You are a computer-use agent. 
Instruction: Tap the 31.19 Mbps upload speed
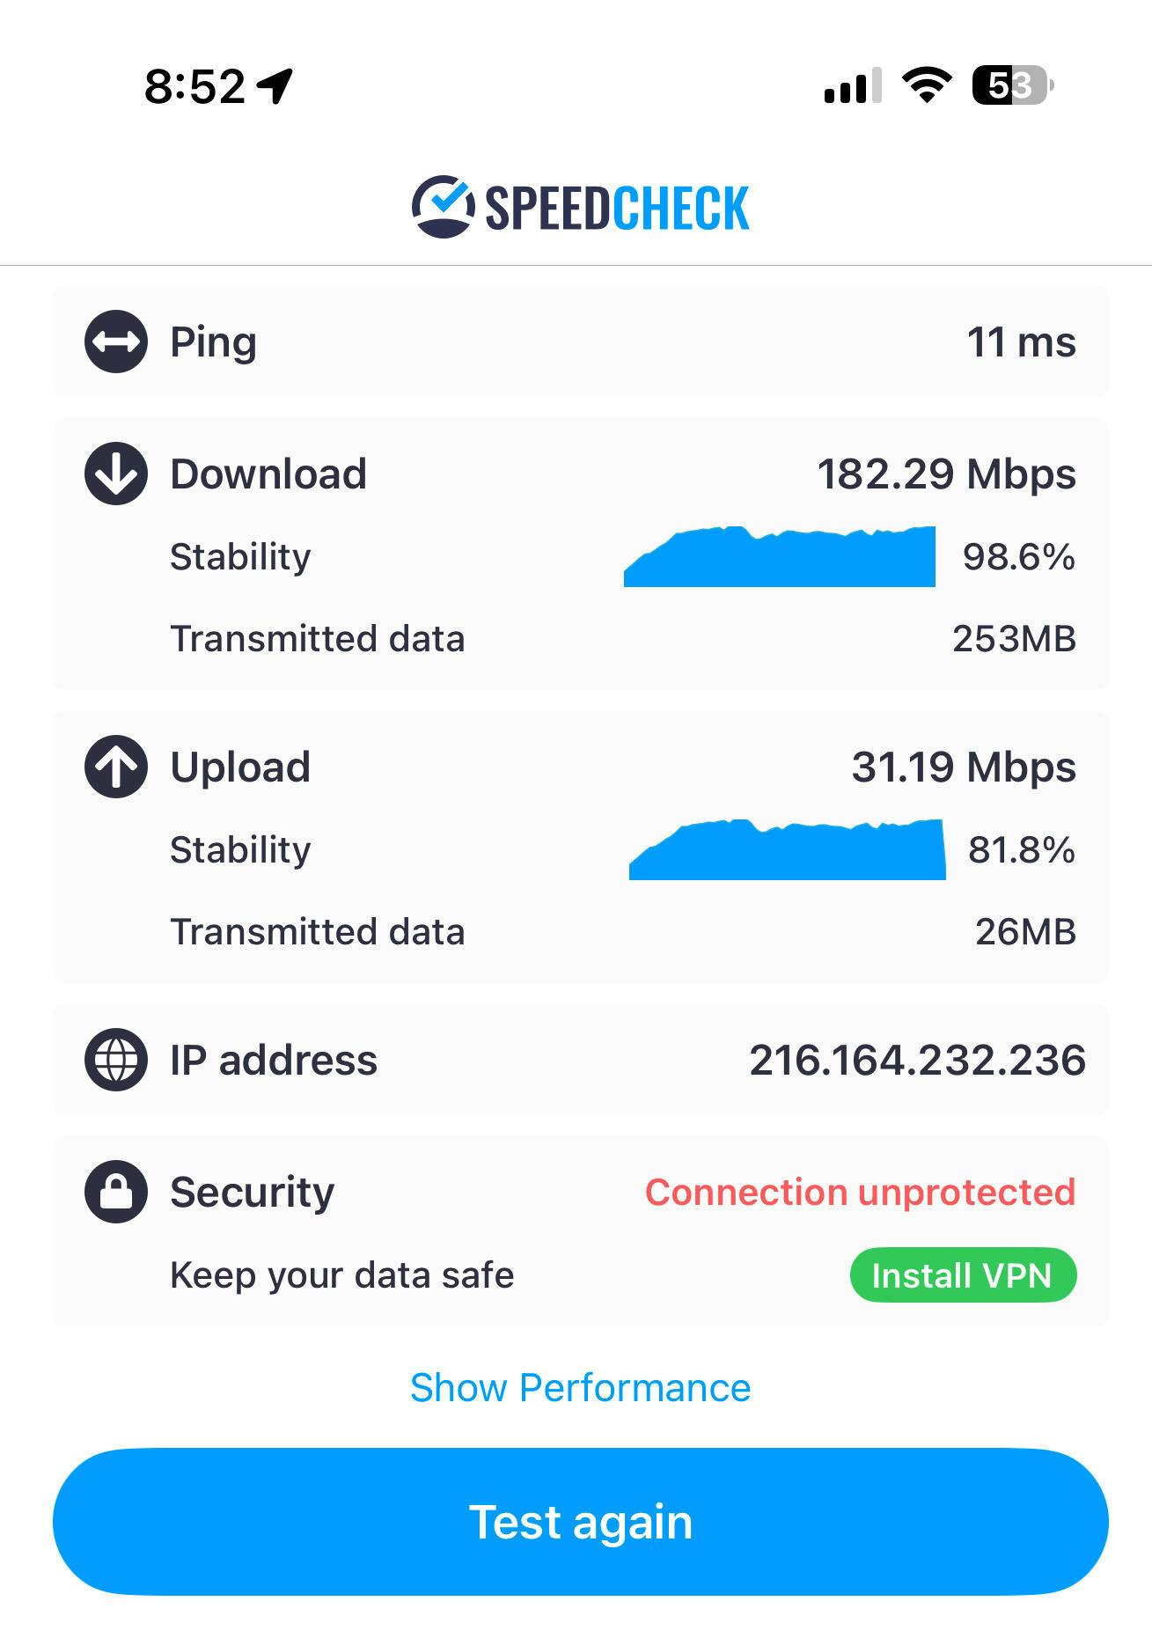click(x=964, y=767)
